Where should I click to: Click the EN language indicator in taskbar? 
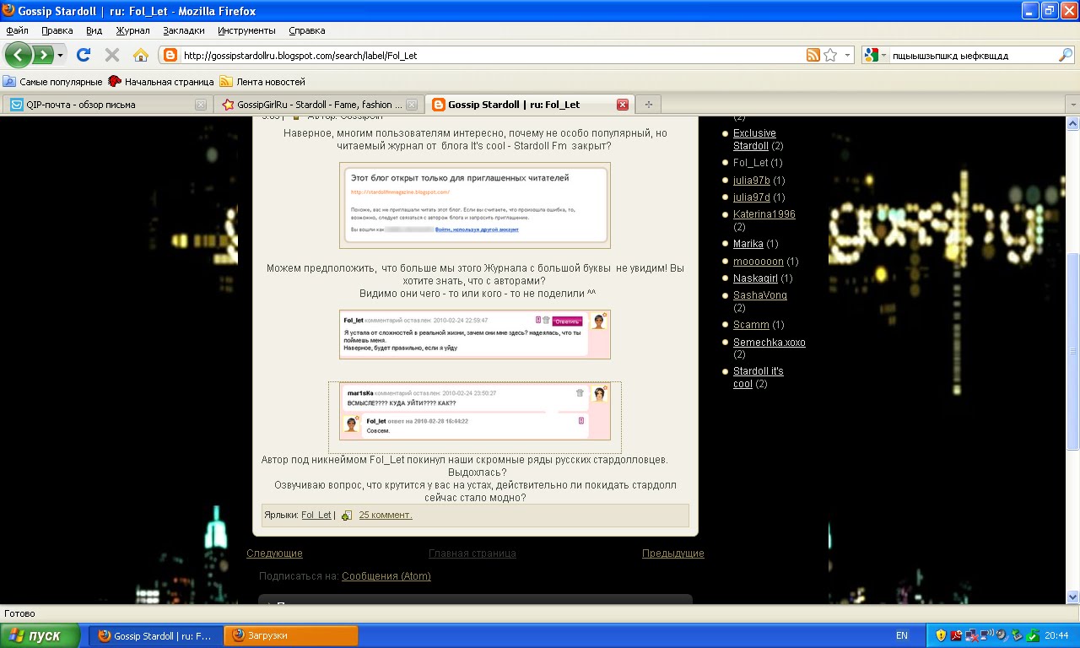coord(902,635)
